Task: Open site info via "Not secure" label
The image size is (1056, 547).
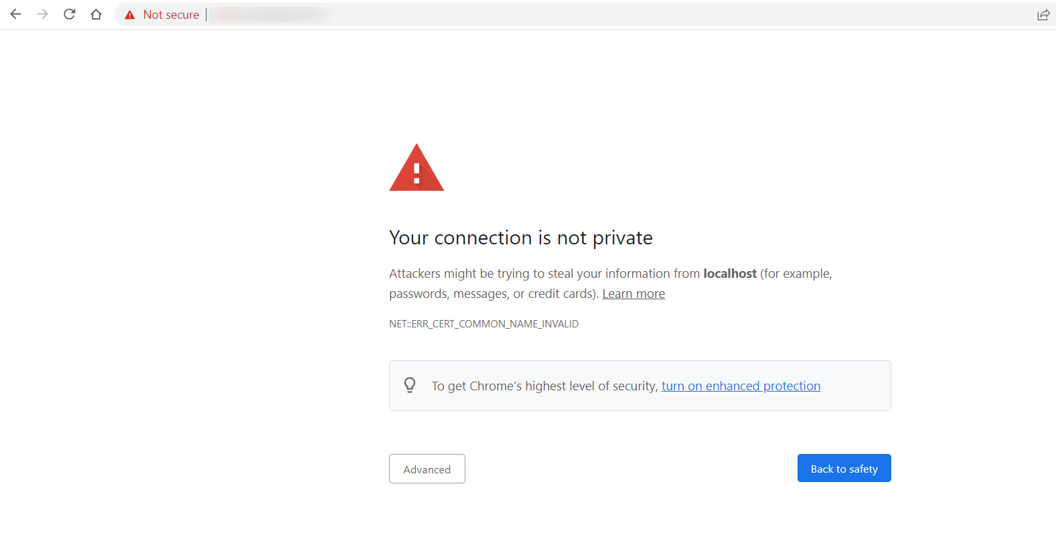Action: coord(171,15)
